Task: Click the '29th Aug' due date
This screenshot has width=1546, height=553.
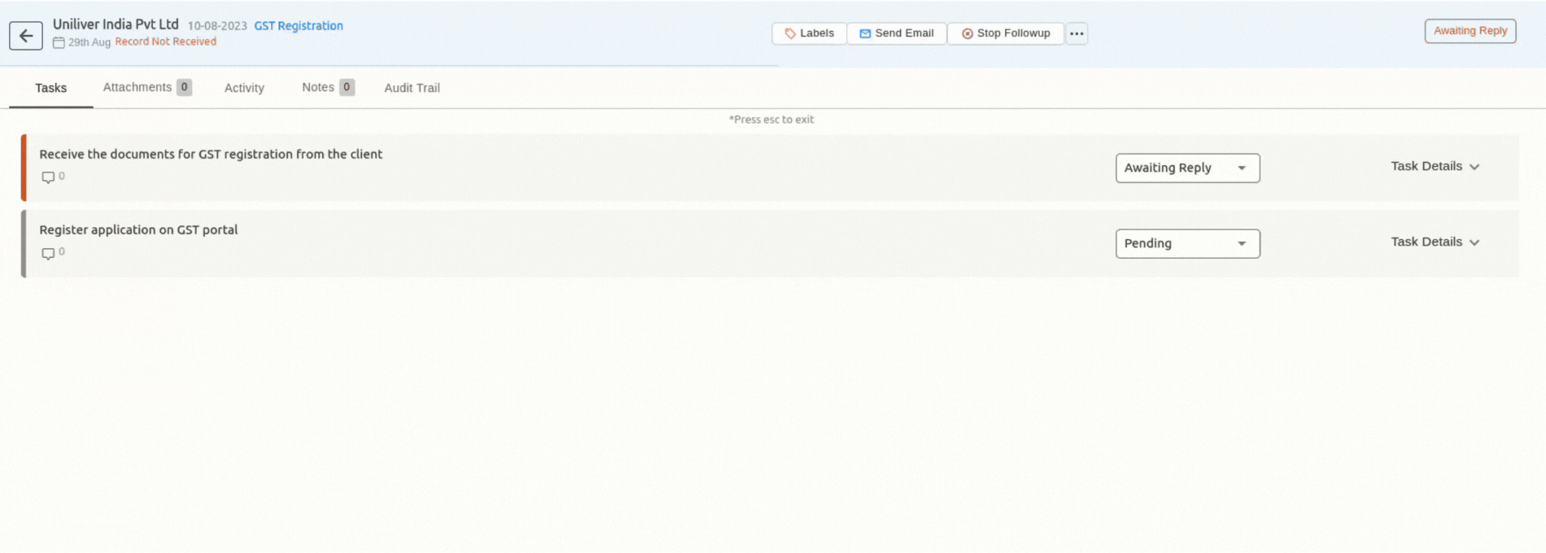Action: coord(90,42)
